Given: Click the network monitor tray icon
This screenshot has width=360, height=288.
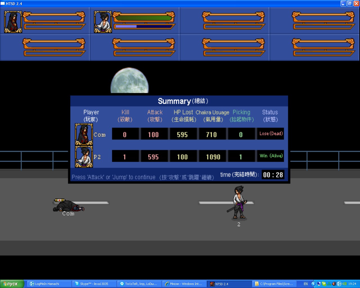Looking at the screenshot, I should (x=319, y=284).
